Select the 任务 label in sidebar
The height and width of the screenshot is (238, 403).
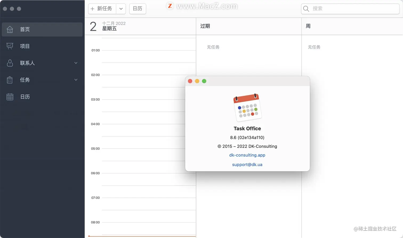(x=25, y=80)
